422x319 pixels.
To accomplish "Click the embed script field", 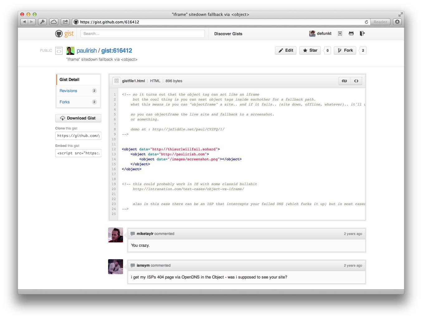I will pyautogui.click(x=78, y=153).
